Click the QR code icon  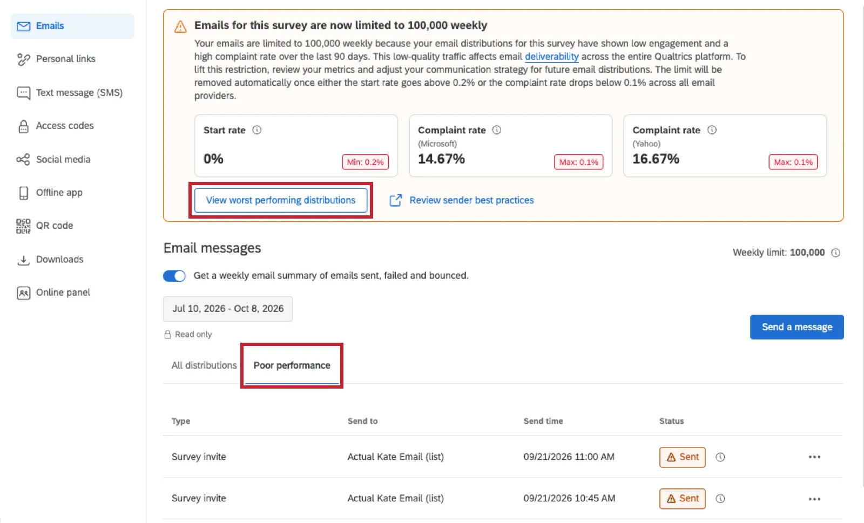[x=23, y=226]
